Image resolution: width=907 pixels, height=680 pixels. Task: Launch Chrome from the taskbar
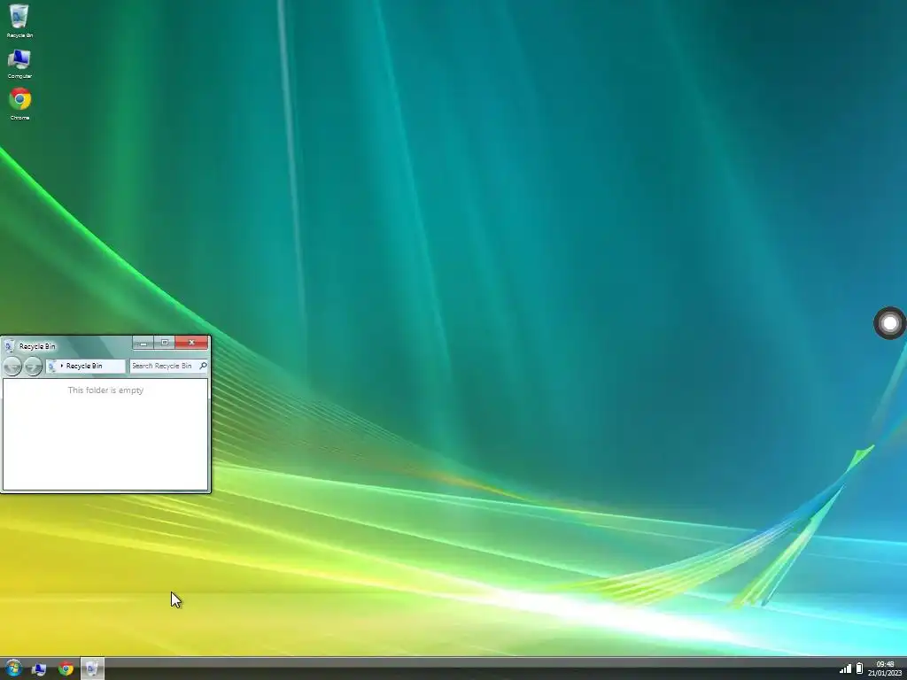pyautogui.click(x=66, y=668)
